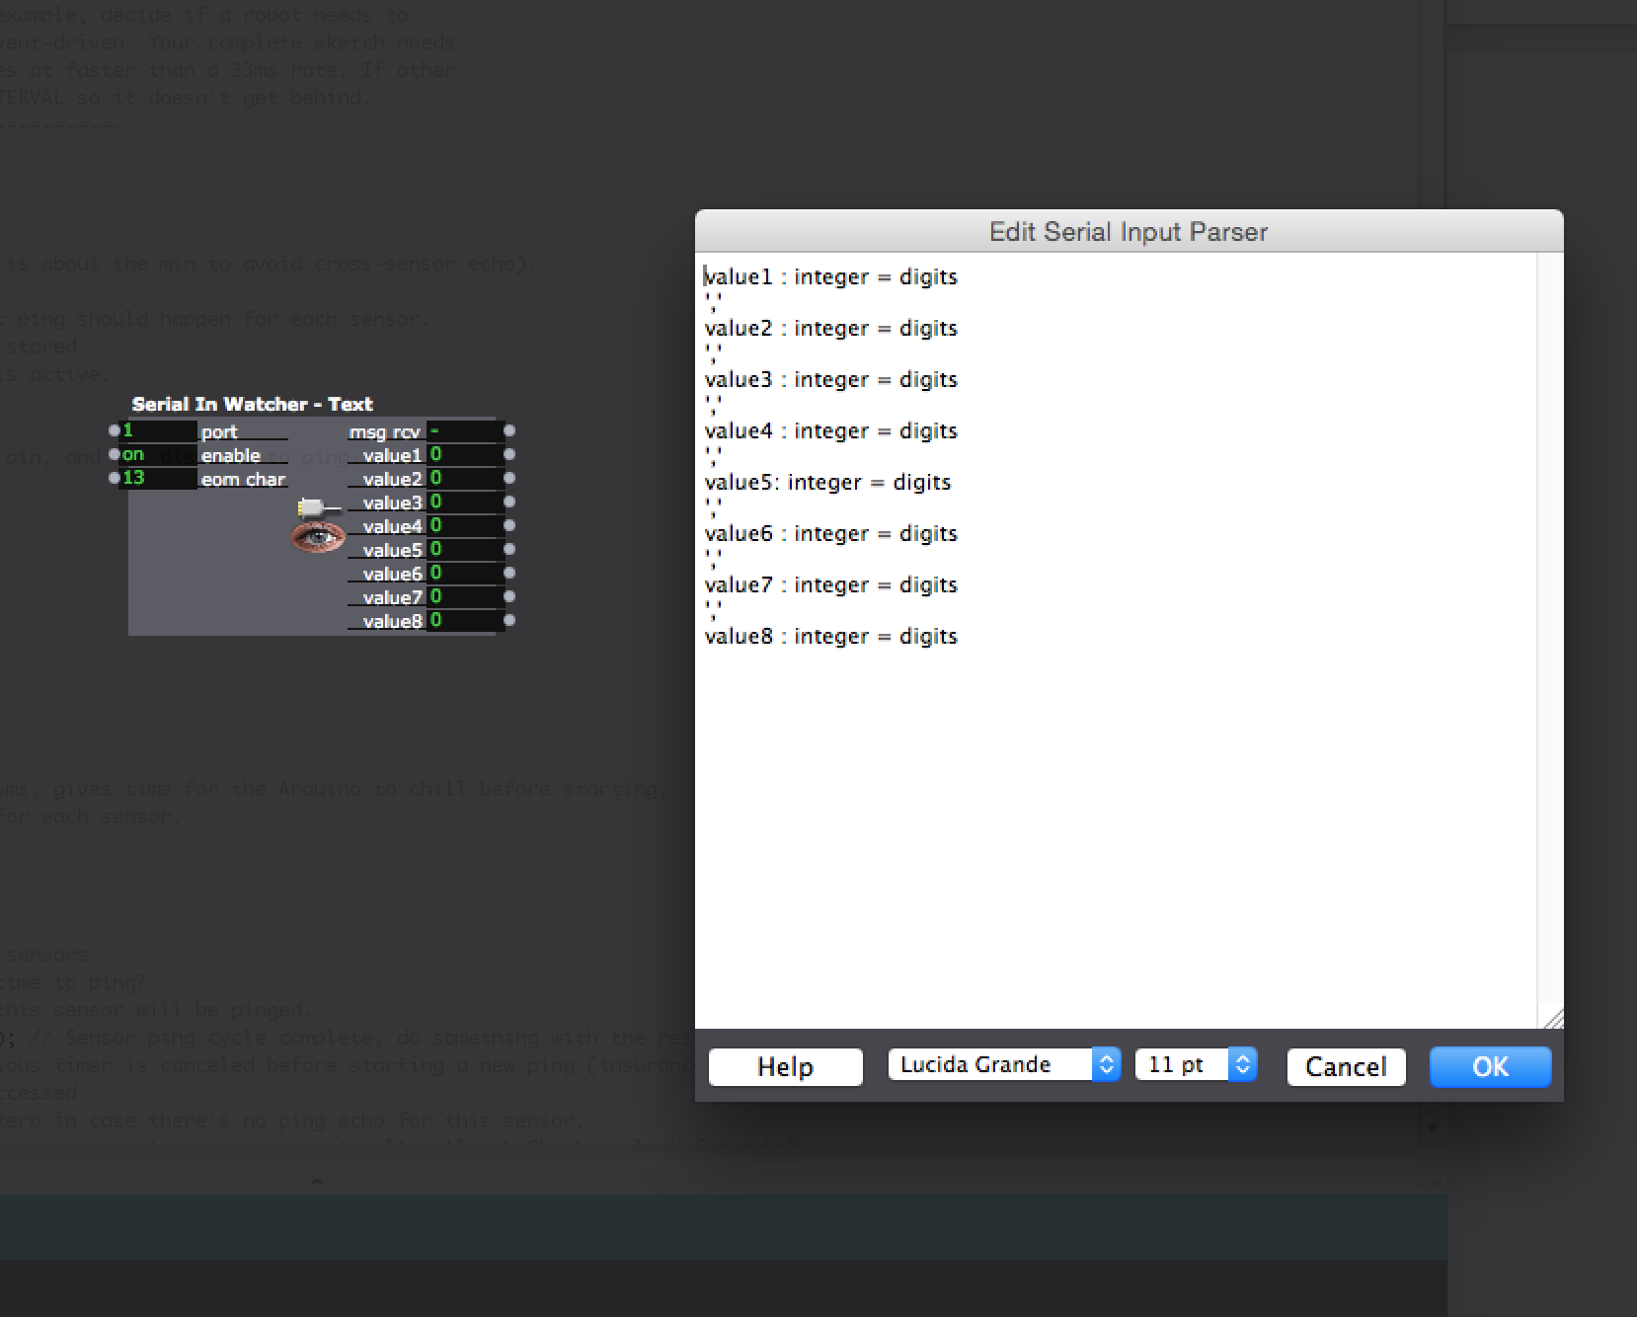Image resolution: width=1637 pixels, height=1317 pixels.
Task: Click the resize grip of parser text area
Action: coord(1551,1018)
